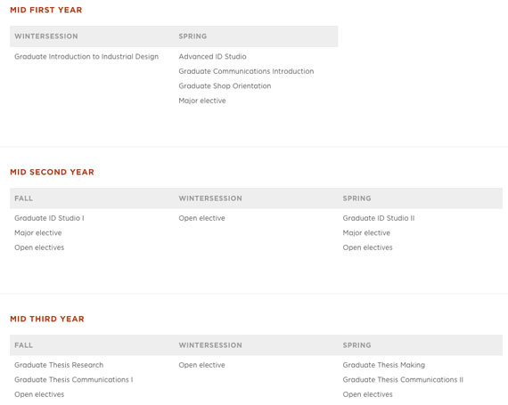The width and height of the screenshot is (508, 405).
Task: Click Wintersession header in first year table
Action: click(46, 36)
